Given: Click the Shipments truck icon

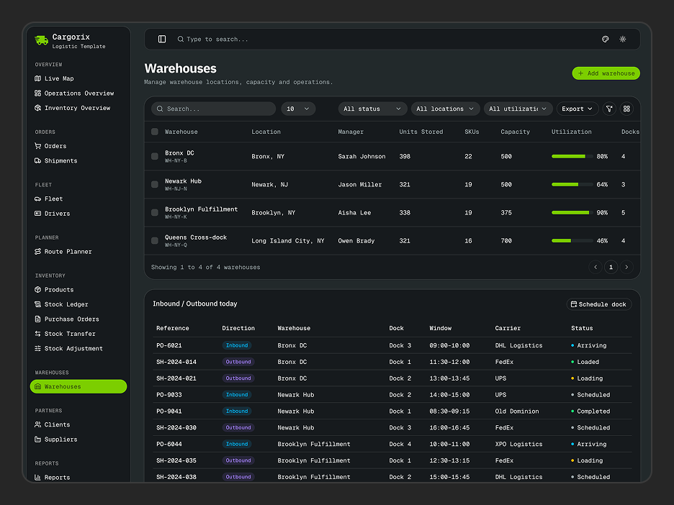Looking at the screenshot, I should coord(38,160).
